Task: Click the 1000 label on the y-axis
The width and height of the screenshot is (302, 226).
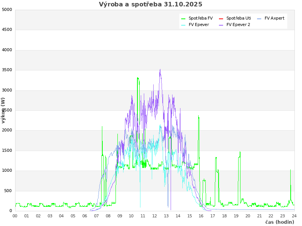Action: [7, 171]
